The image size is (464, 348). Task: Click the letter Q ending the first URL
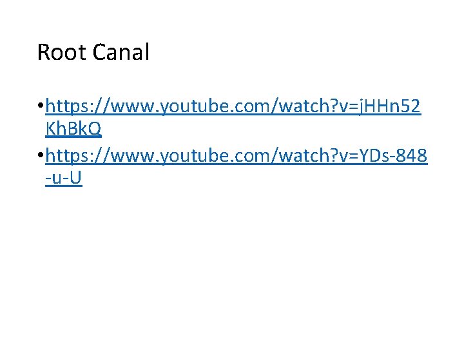click(94, 129)
